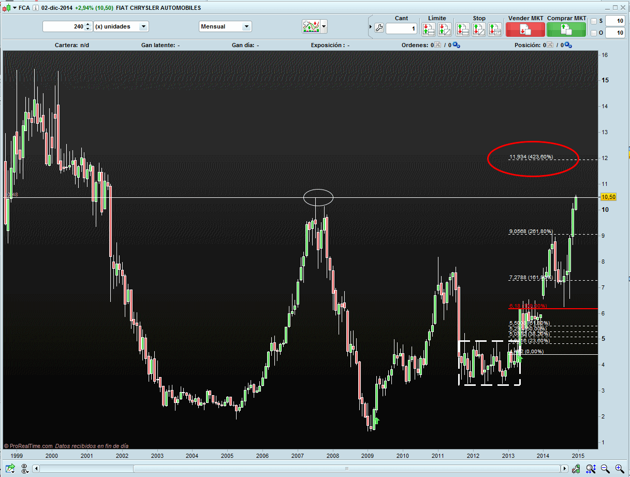Image resolution: width=630 pixels, height=477 pixels.
Task: Click the middle Stop order icon
Action: point(479,29)
